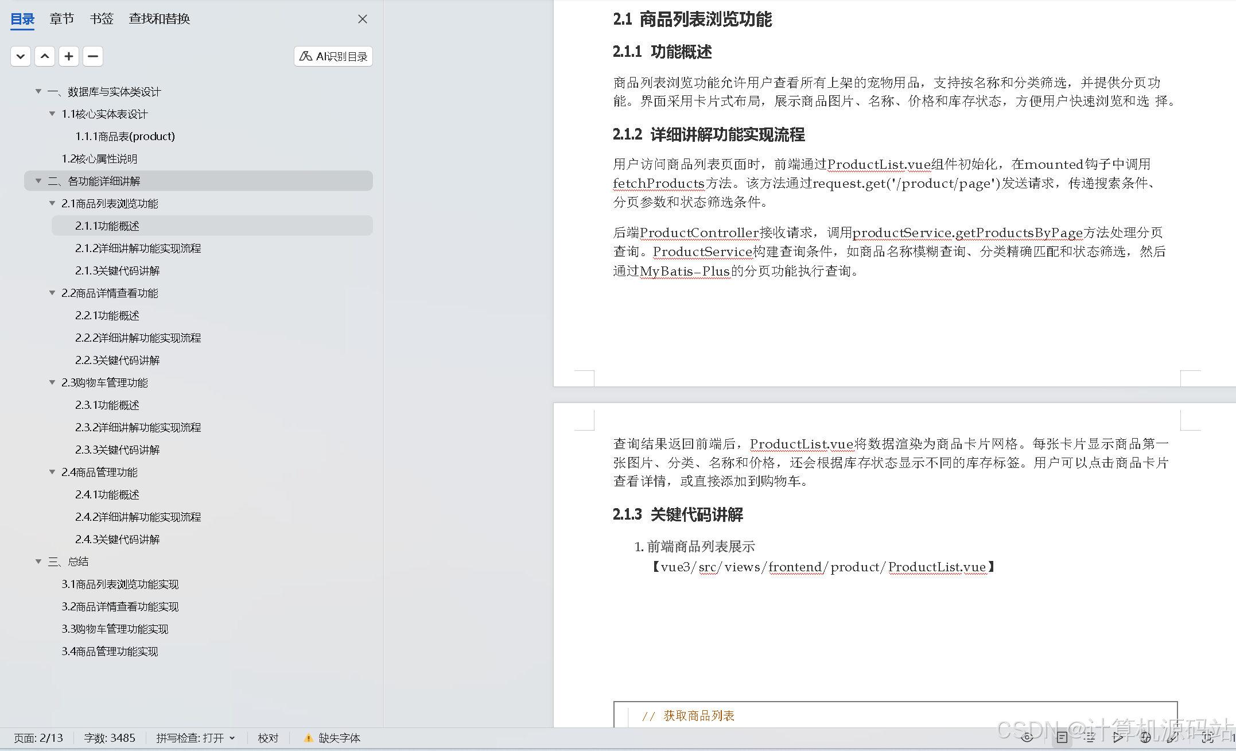The image size is (1236, 751).
Task: Jump to 2.2.2详细讲解功能实现流程 entry
Action: [138, 338]
